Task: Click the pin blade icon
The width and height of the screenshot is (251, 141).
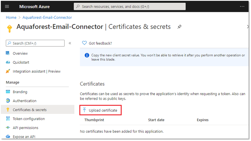Action: coord(179,27)
